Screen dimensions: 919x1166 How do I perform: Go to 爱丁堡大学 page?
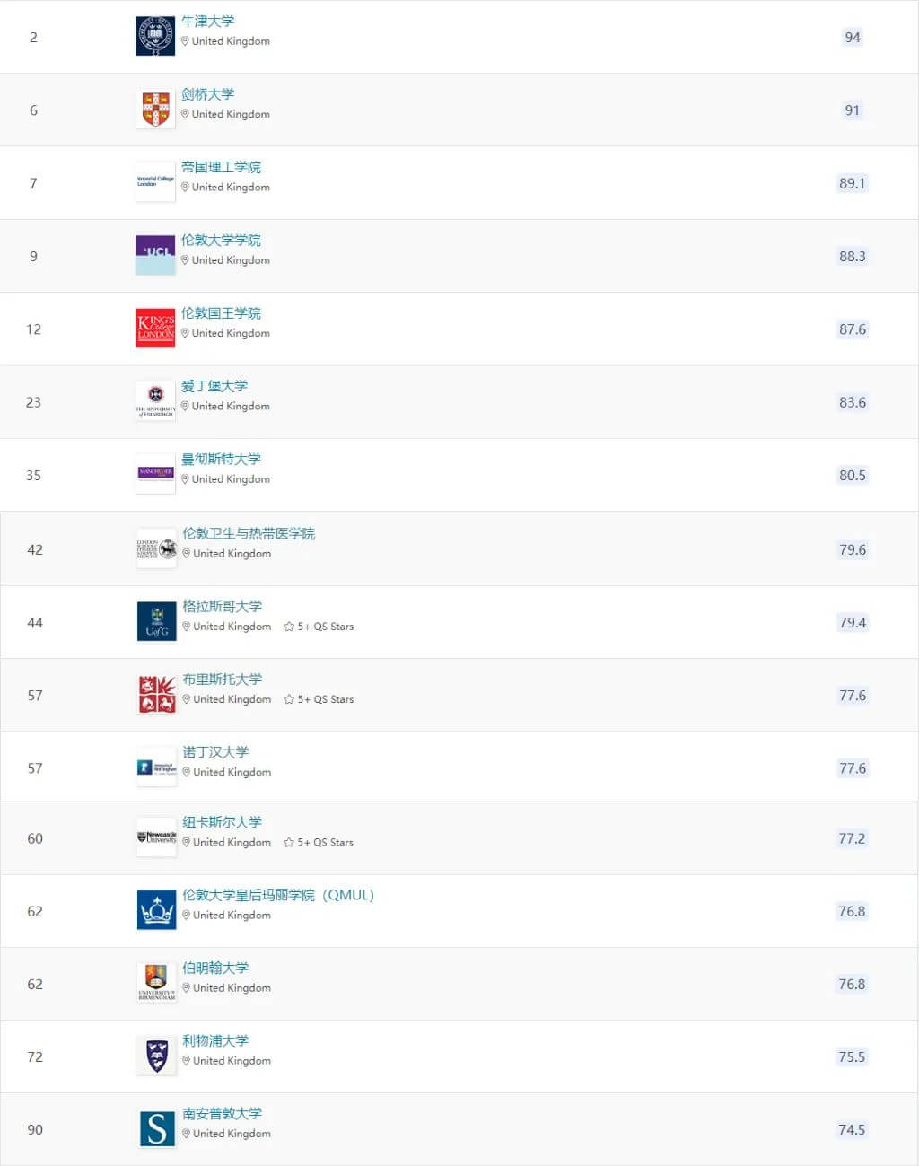214,387
